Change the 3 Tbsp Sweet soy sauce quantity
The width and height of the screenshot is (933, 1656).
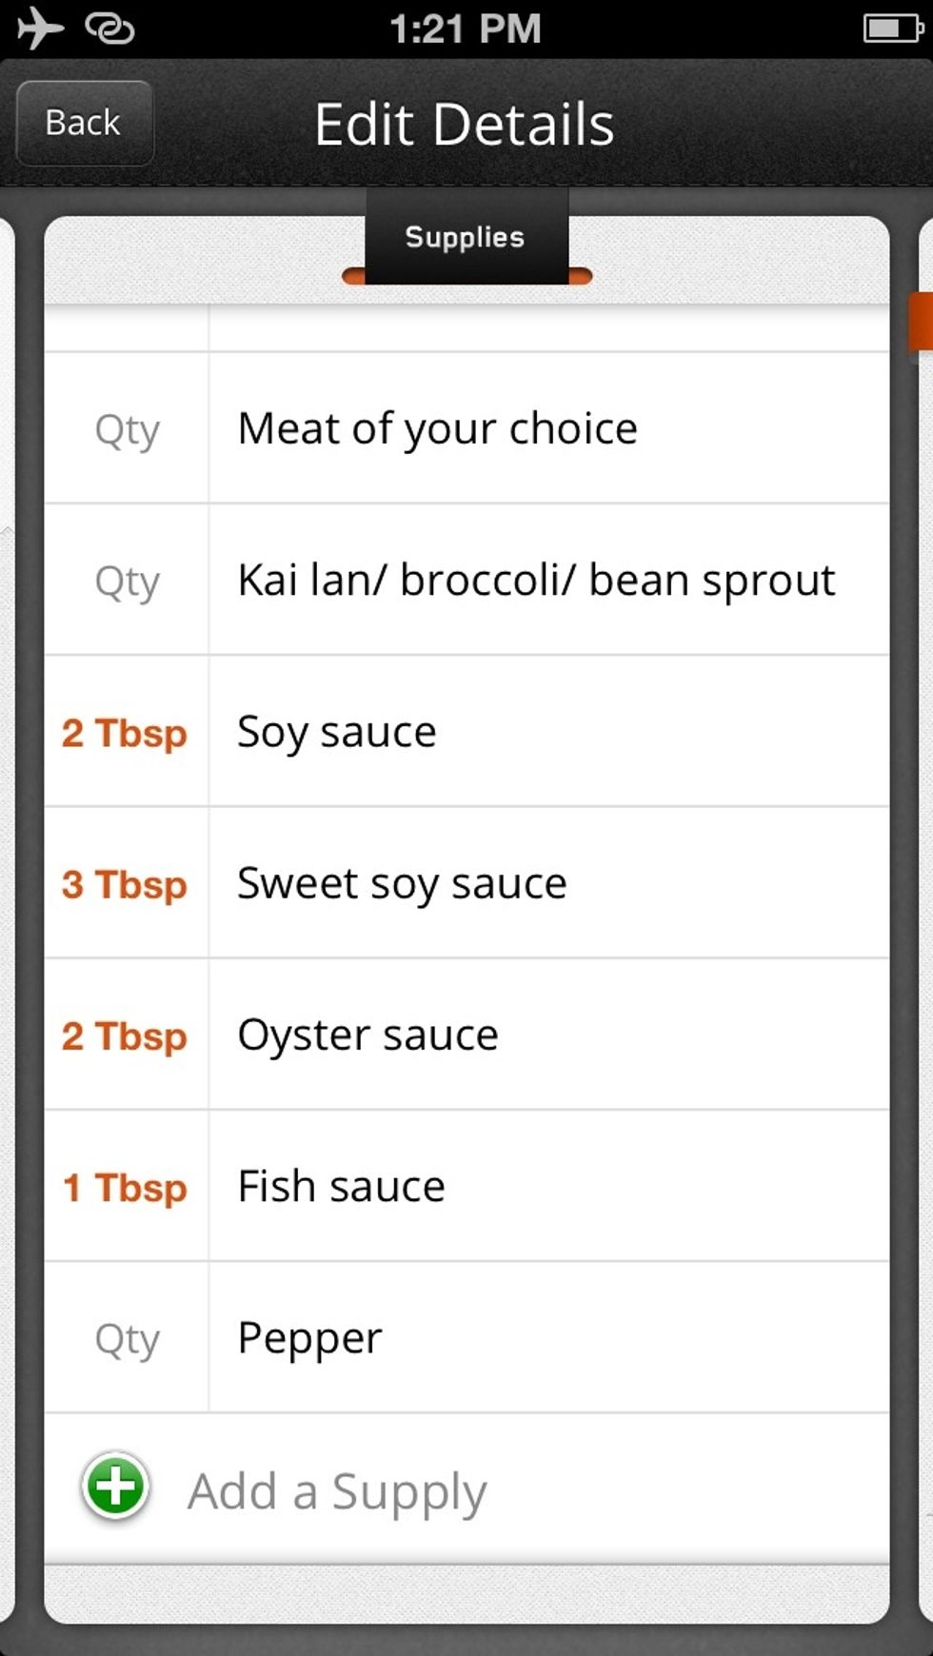(125, 884)
